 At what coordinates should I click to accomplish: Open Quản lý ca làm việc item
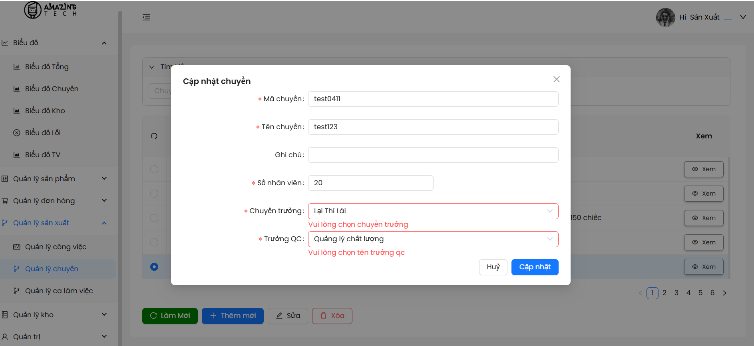point(59,291)
